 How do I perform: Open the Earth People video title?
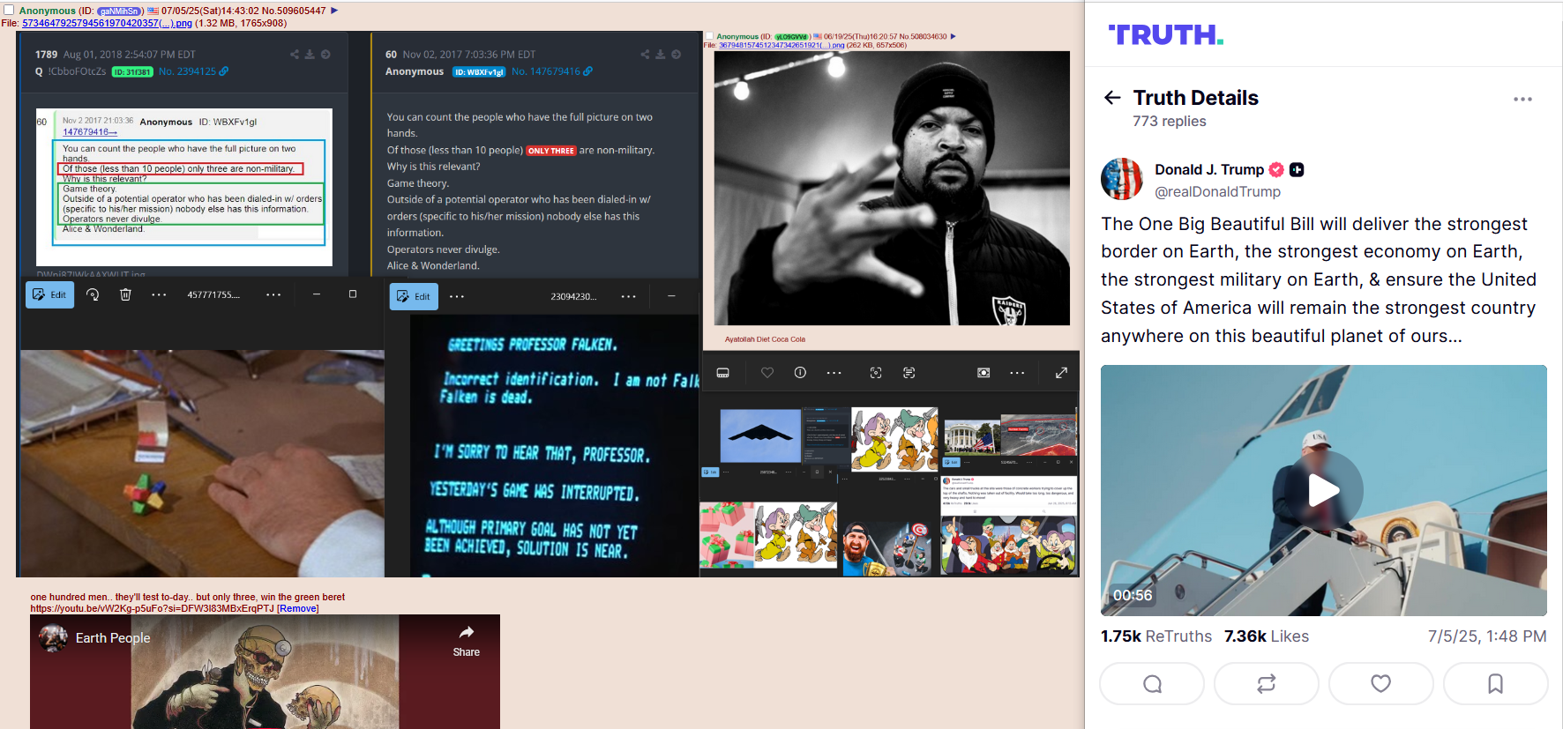[113, 638]
